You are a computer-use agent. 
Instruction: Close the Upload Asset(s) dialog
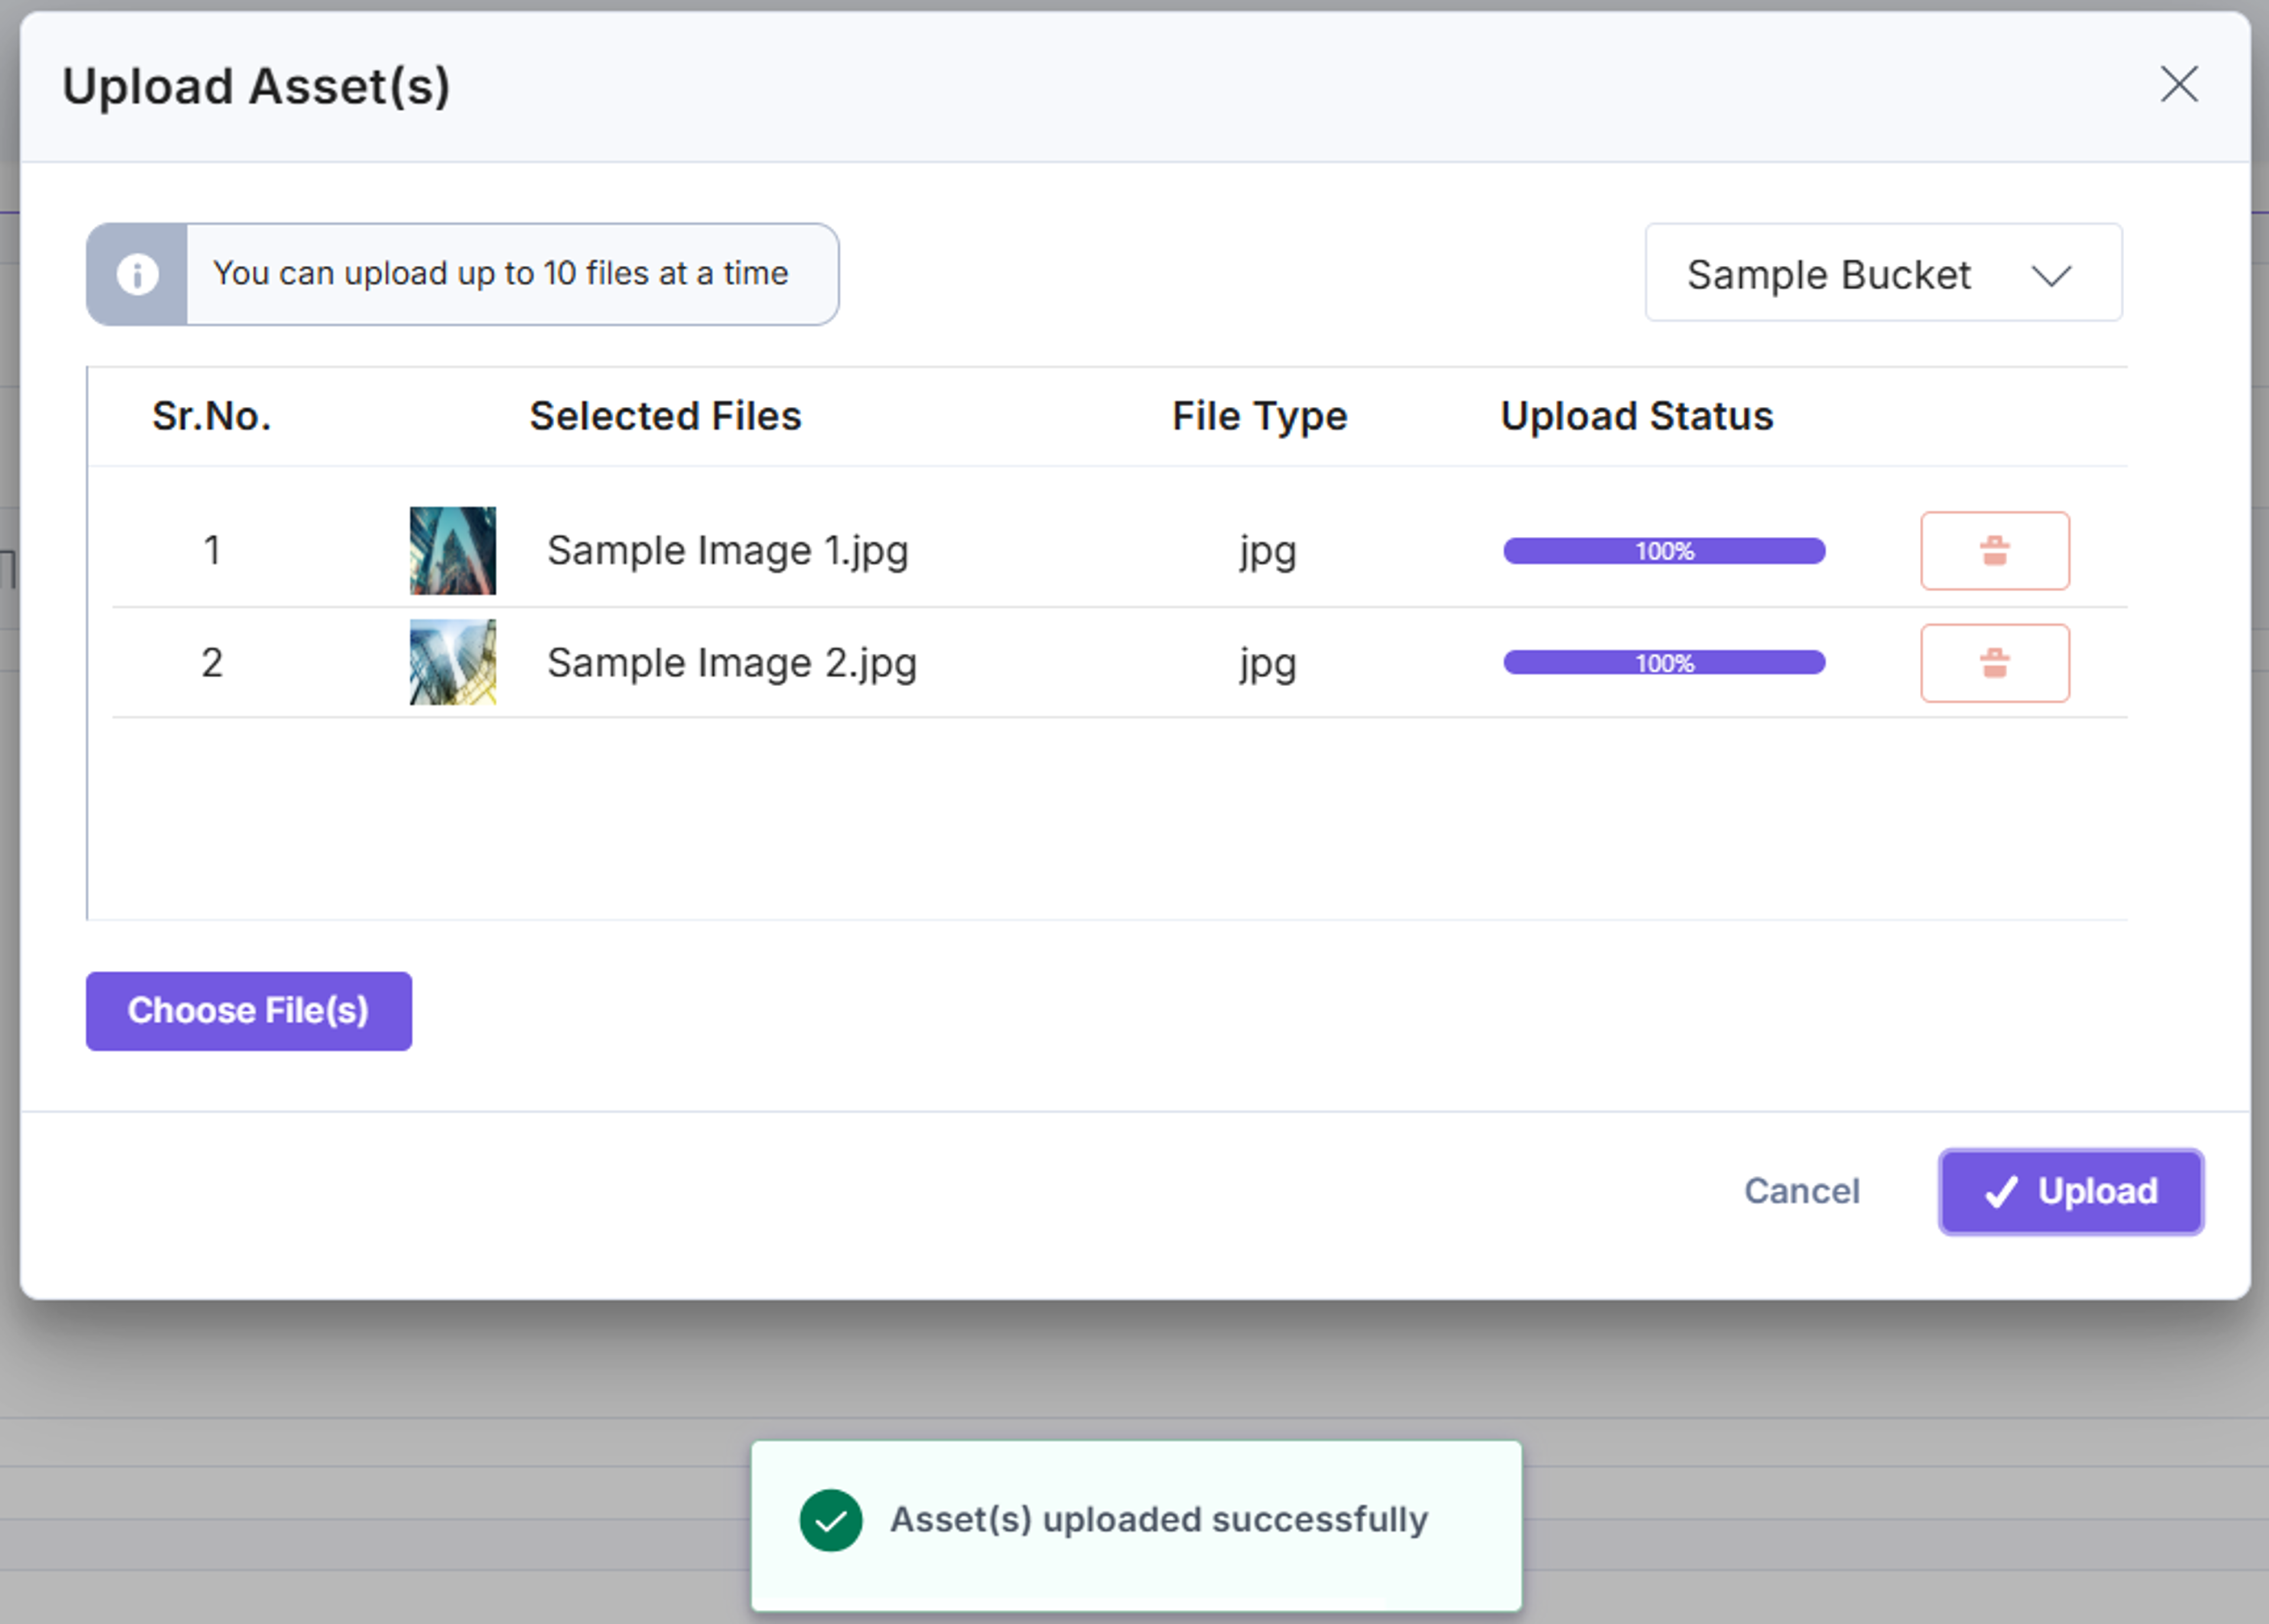tap(2178, 85)
